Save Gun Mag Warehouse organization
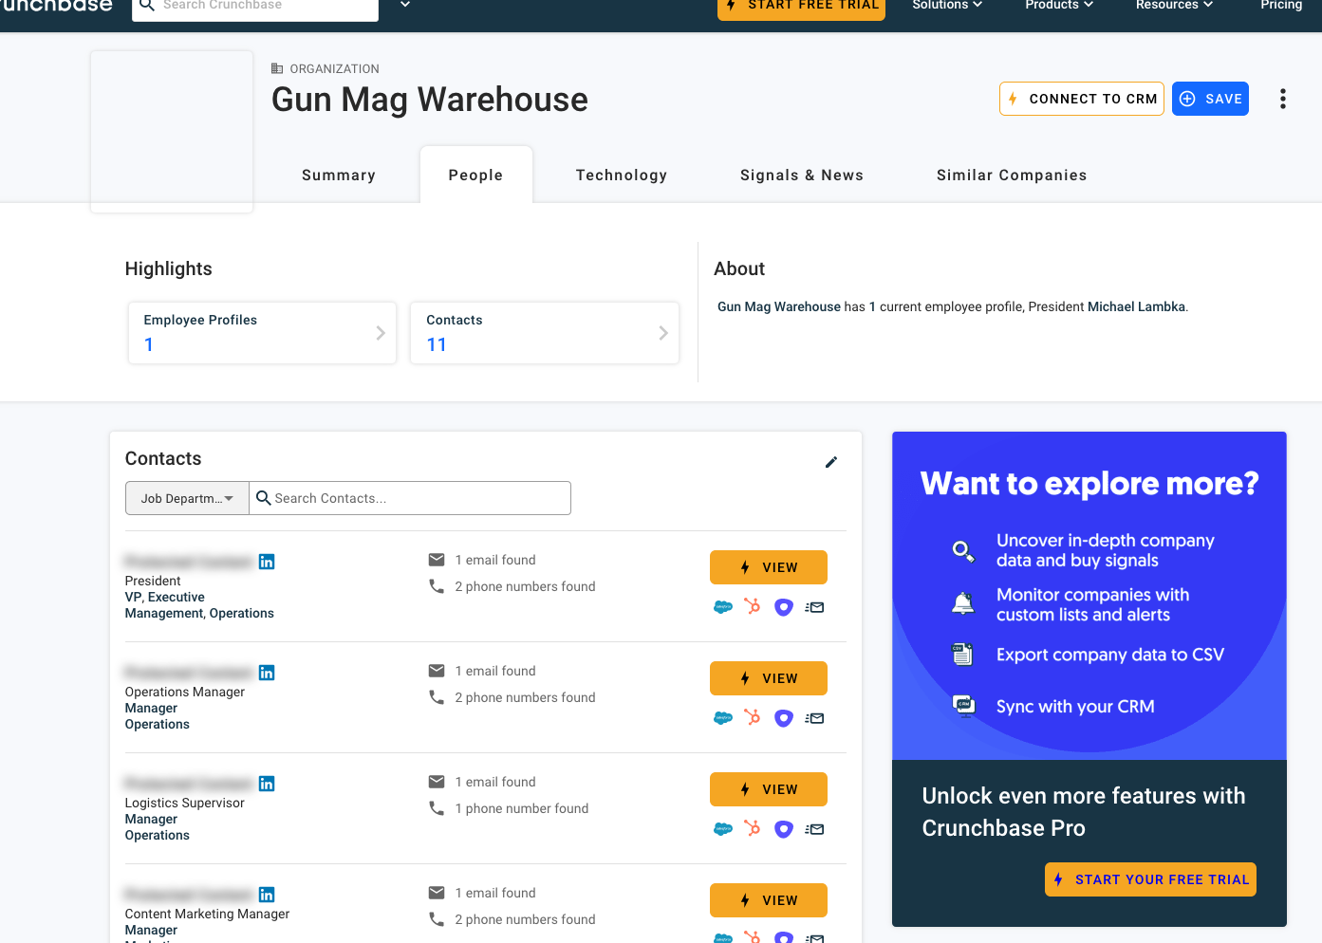Image resolution: width=1322 pixels, height=943 pixels. pos(1210,99)
